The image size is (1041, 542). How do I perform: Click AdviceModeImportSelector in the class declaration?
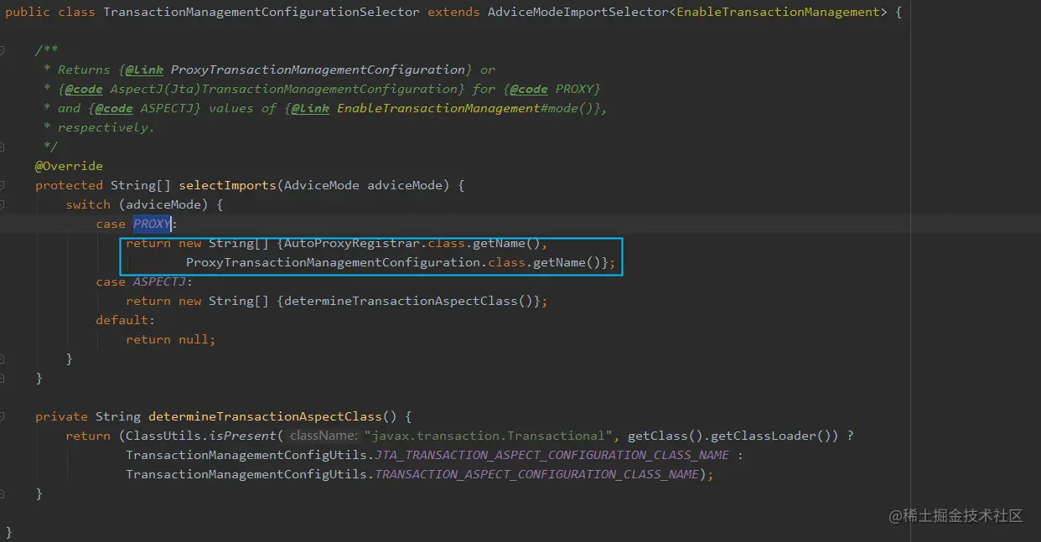pyautogui.click(x=577, y=13)
